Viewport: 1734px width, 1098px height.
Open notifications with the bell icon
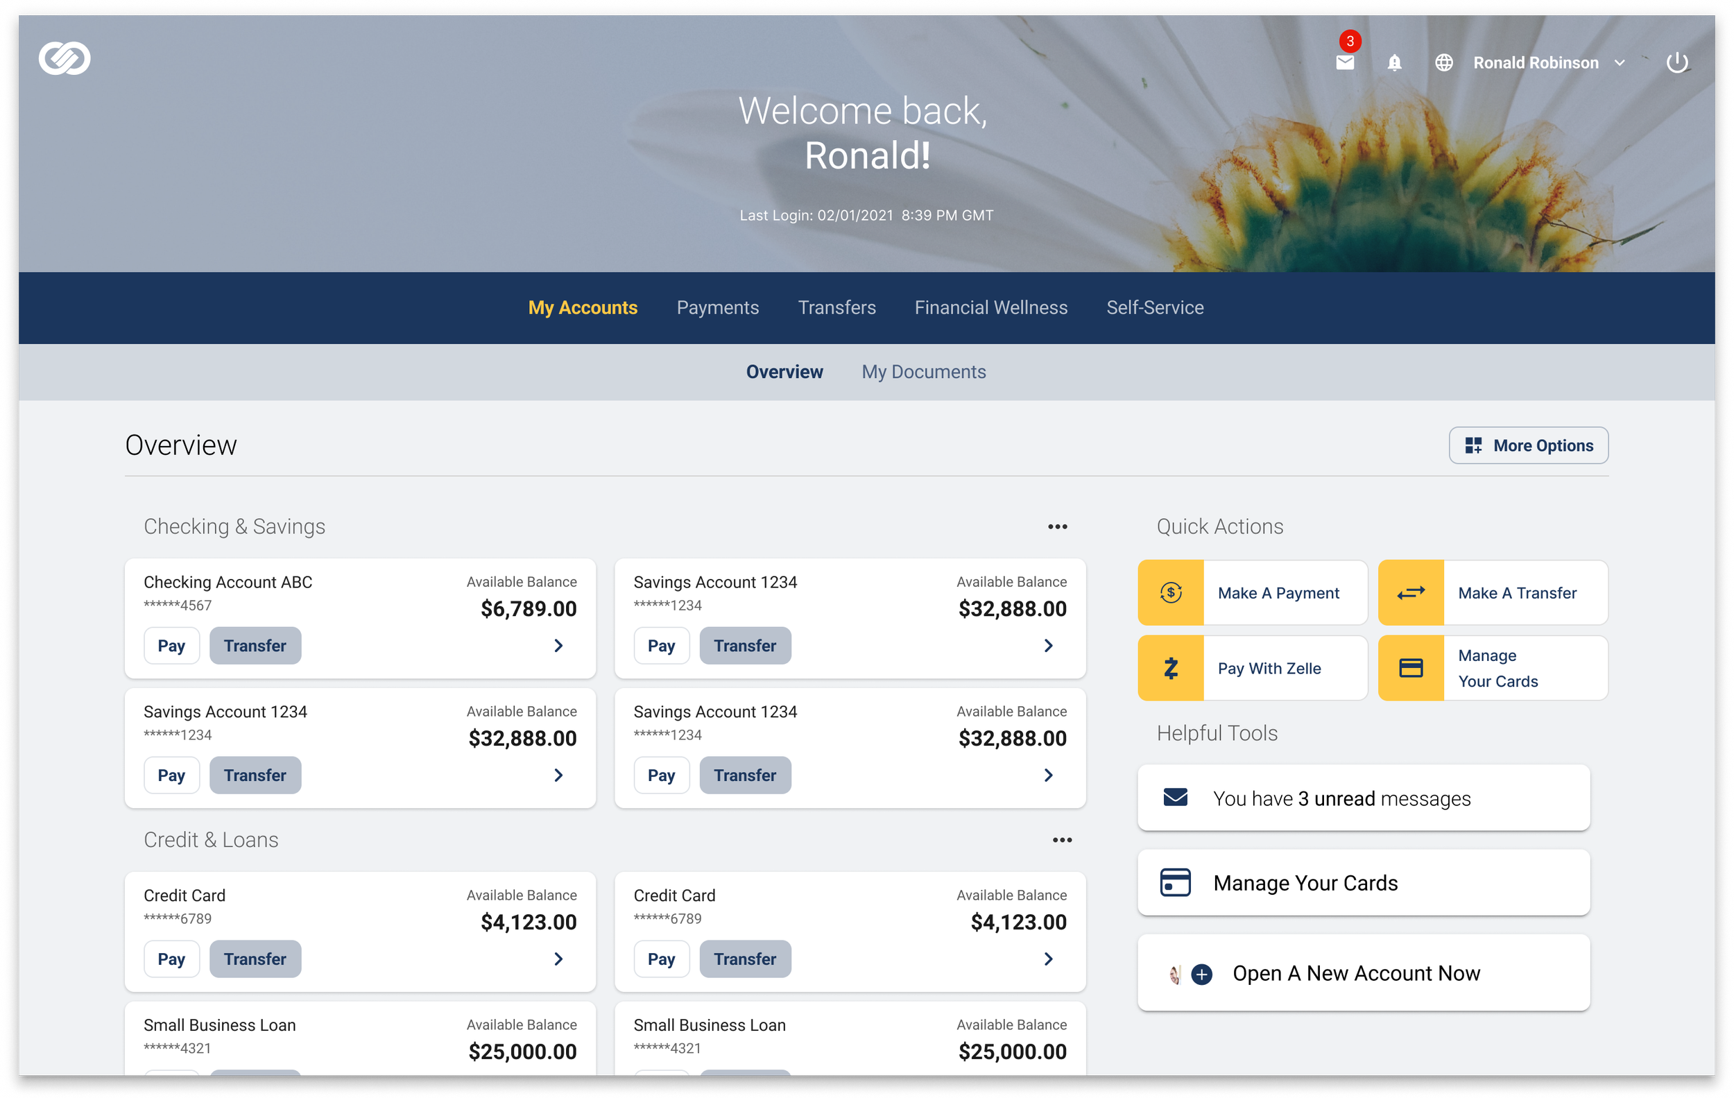1394,62
